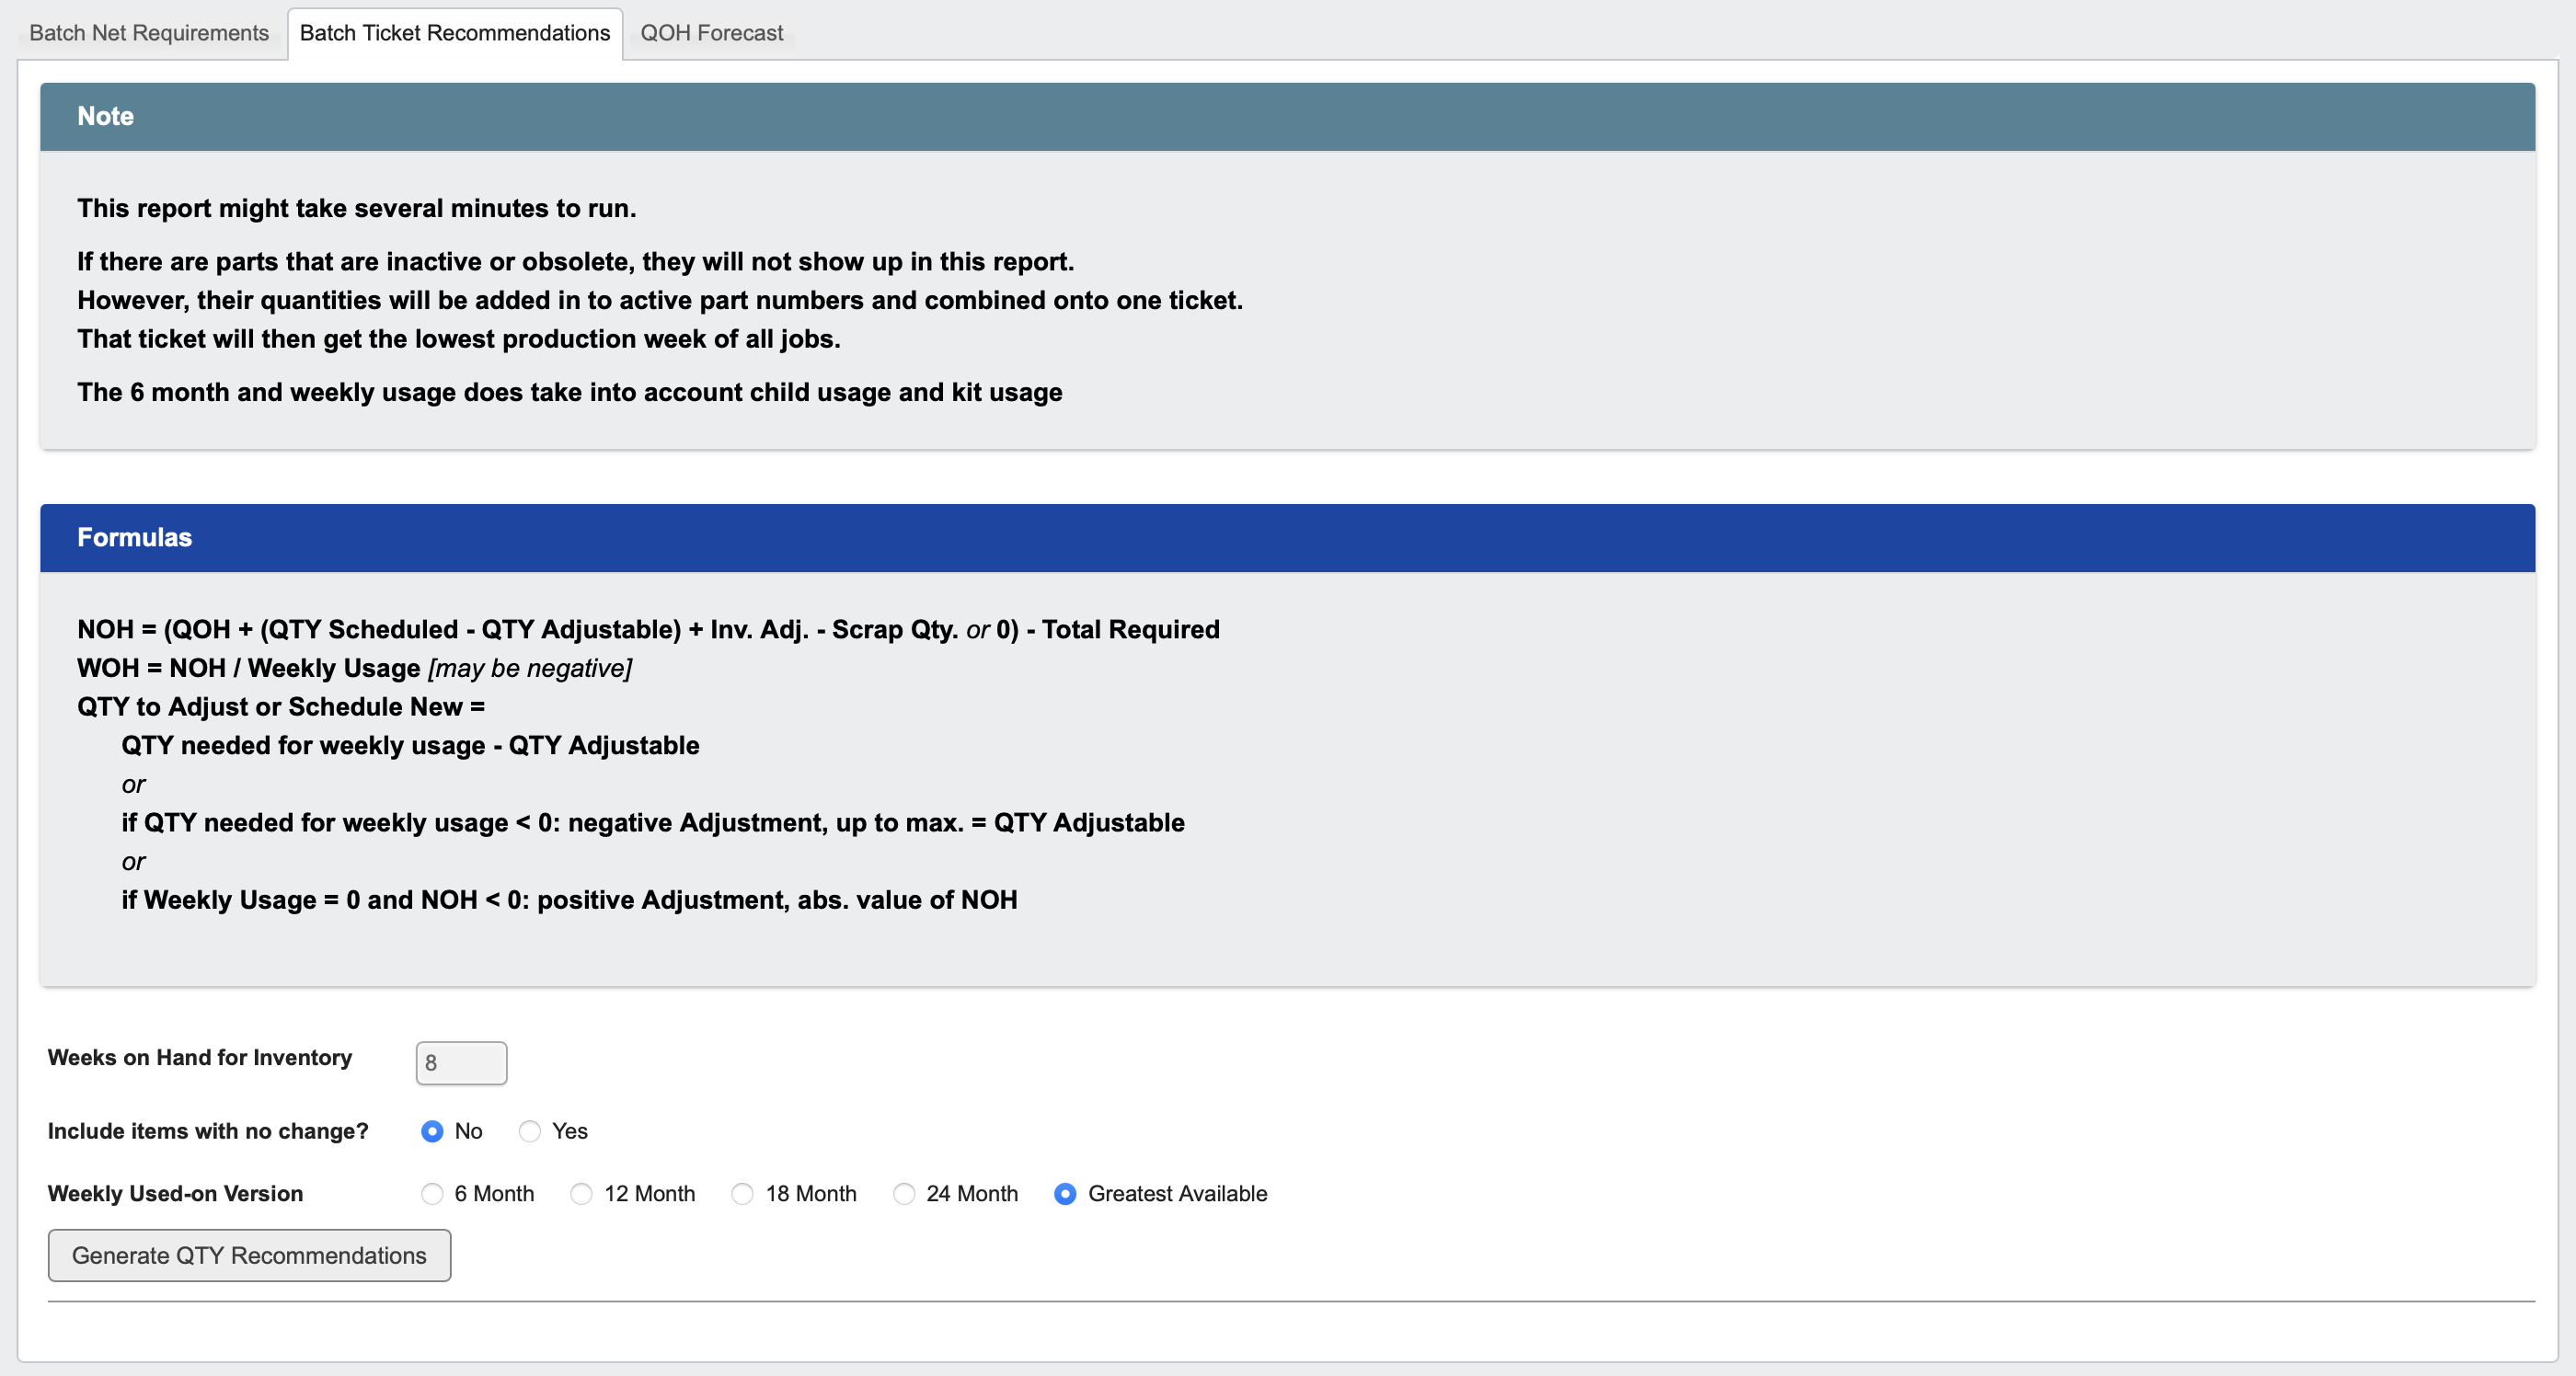The image size is (2576, 1376).
Task: Click the Generate QTY Recommendations button
Action: coord(249,1255)
